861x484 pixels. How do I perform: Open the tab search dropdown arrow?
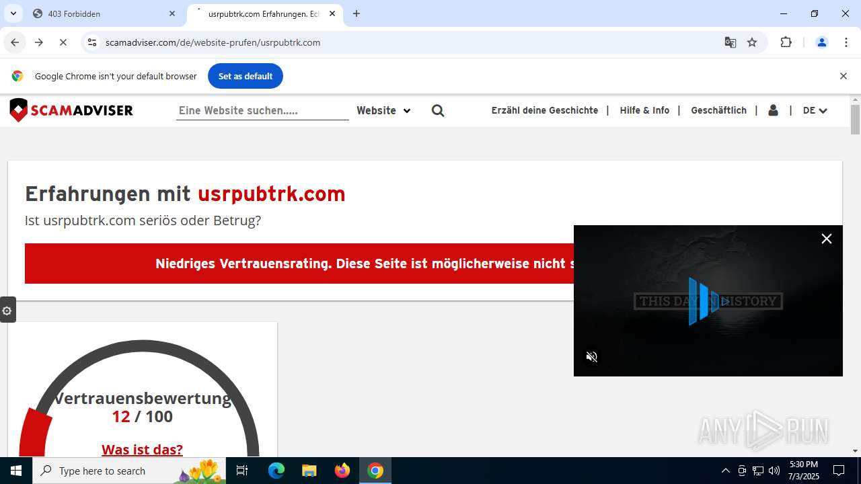(x=13, y=13)
